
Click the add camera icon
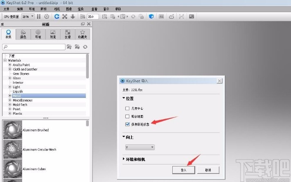pyautogui.click(x=105, y=16)
